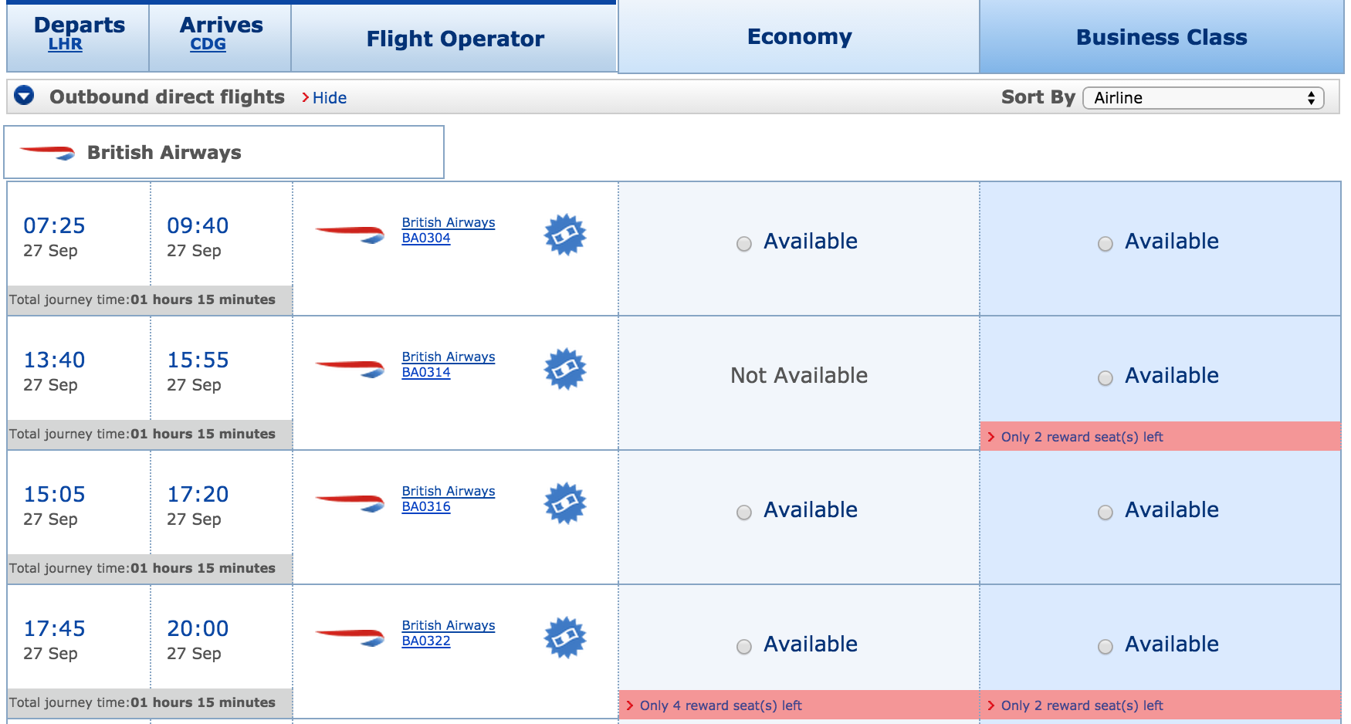Click the British Airways logo beside BA0316
Viewport: 1351px width, 724px height.
tap(350, 502)
